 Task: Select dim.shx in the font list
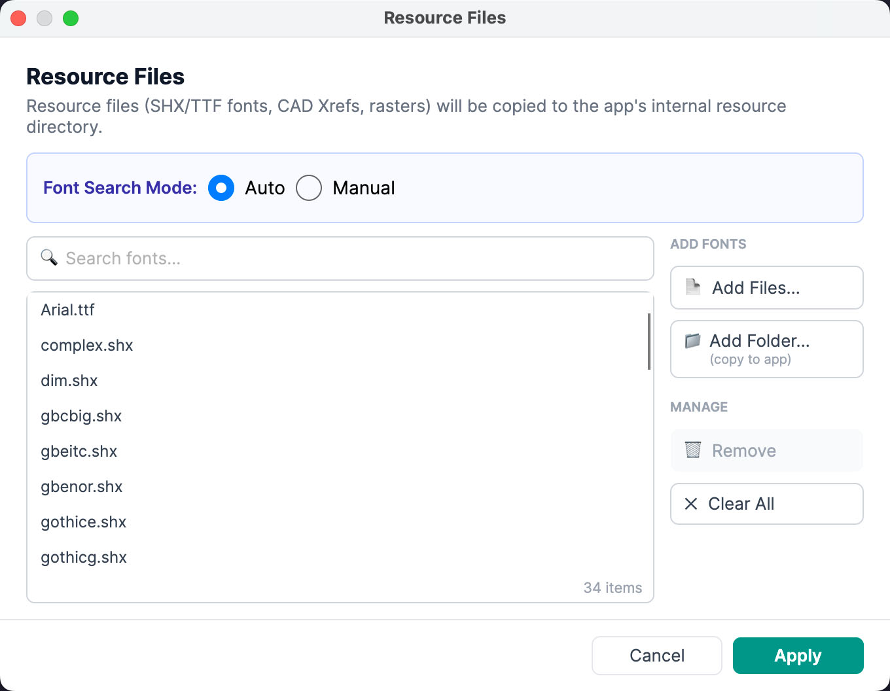tap(340, 381)
